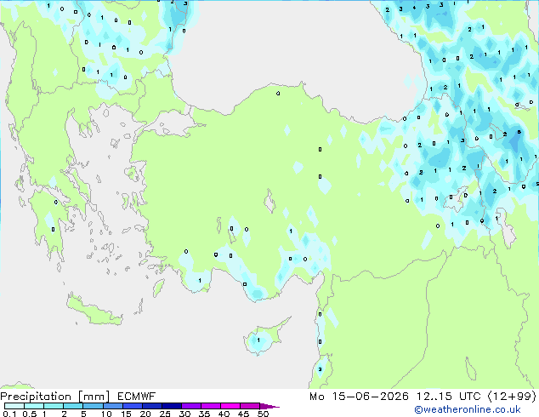Click the legend arrow tip above 50 mm
The image size is (539, 417).
pyautogui.click(x=269, y=406)
